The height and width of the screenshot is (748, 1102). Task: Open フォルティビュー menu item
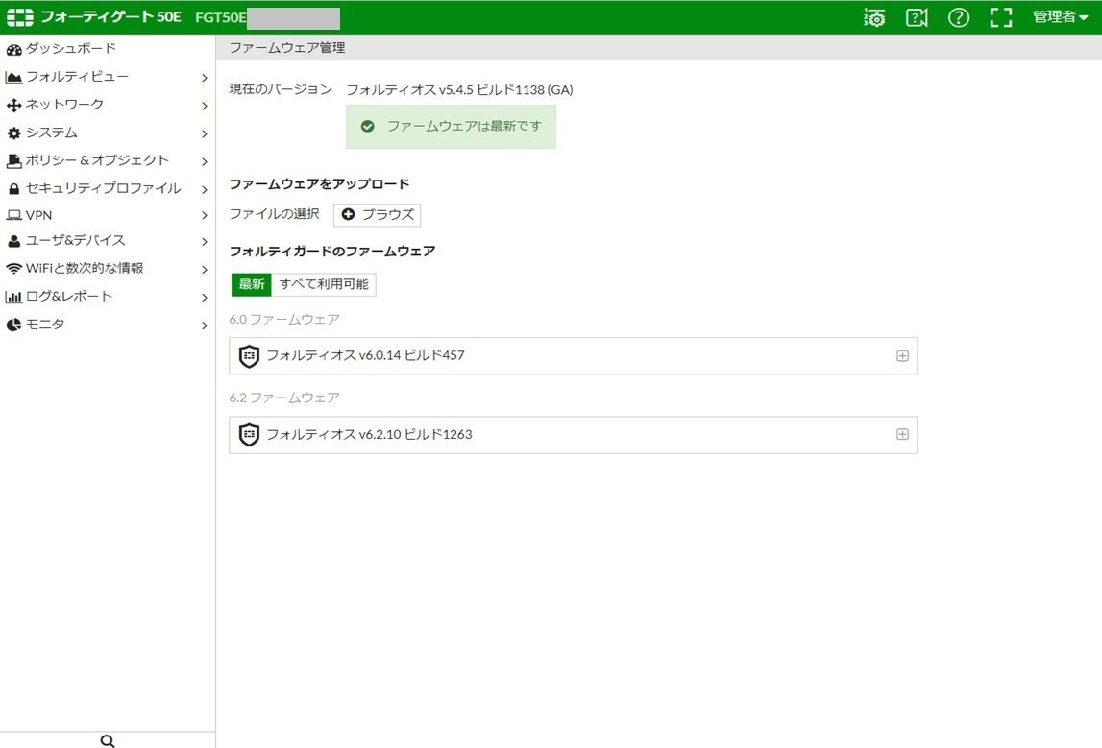[x=108, y=77]
